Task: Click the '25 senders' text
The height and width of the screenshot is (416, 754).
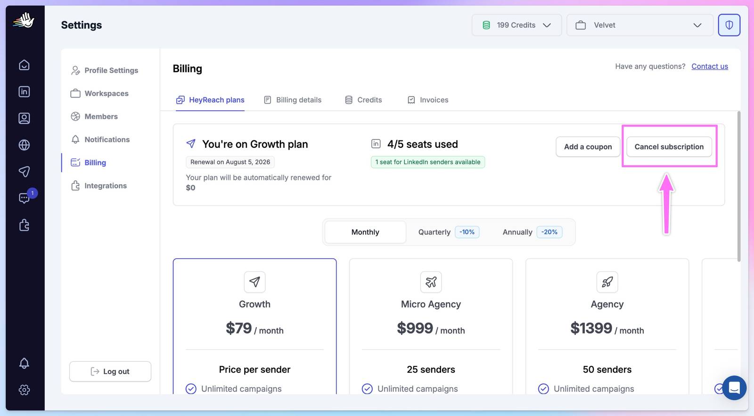Action: coord(431,369)
